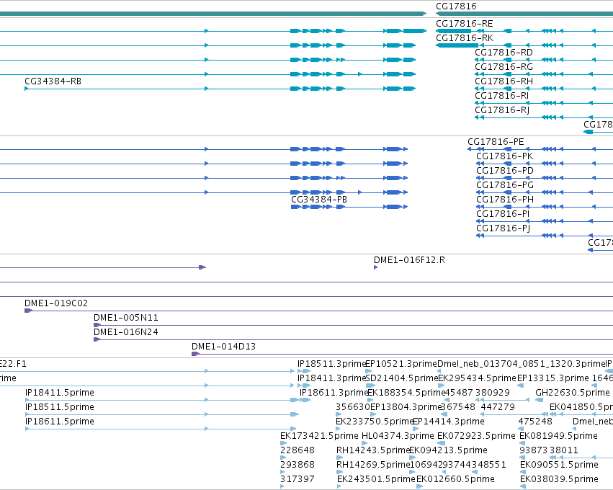Select the feature labeled 380929
Image resolution: width=613 pixels, height=490 pixels.
[493, 393]
